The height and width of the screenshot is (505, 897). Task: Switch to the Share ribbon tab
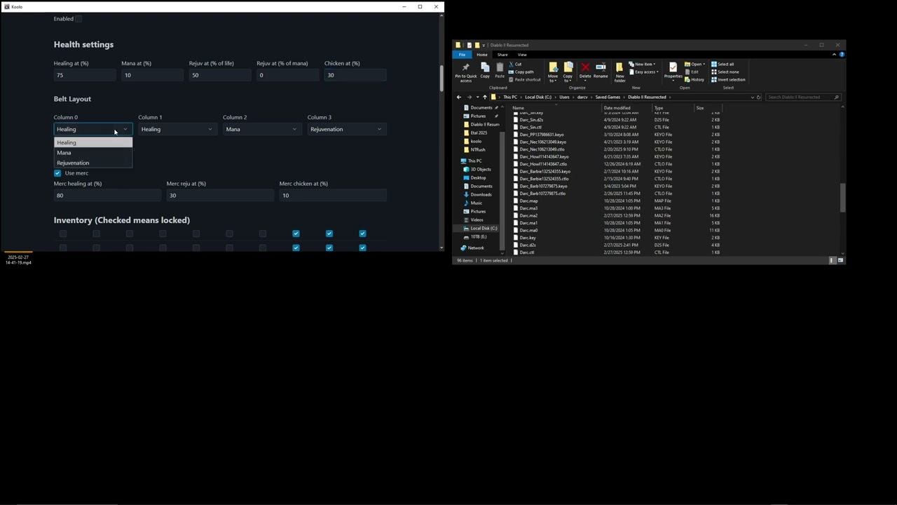pyautogui.click(x=502, y=55)
